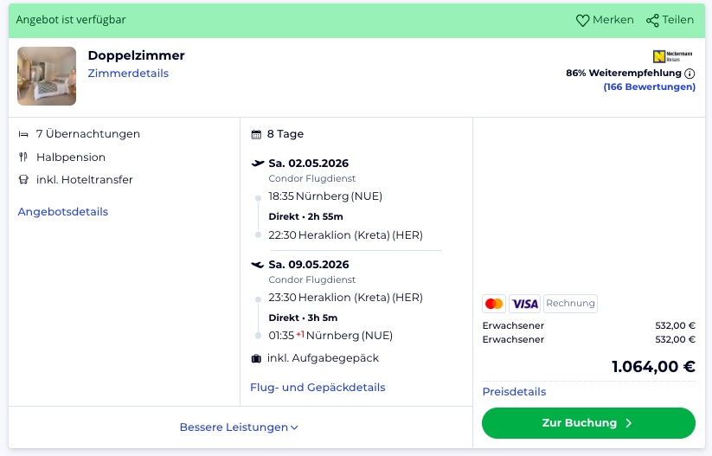Viewport: 712px width, 456px height.
Task: Click the text 01:35 +1 Nürnberg (NUE)
Action: 330,336
